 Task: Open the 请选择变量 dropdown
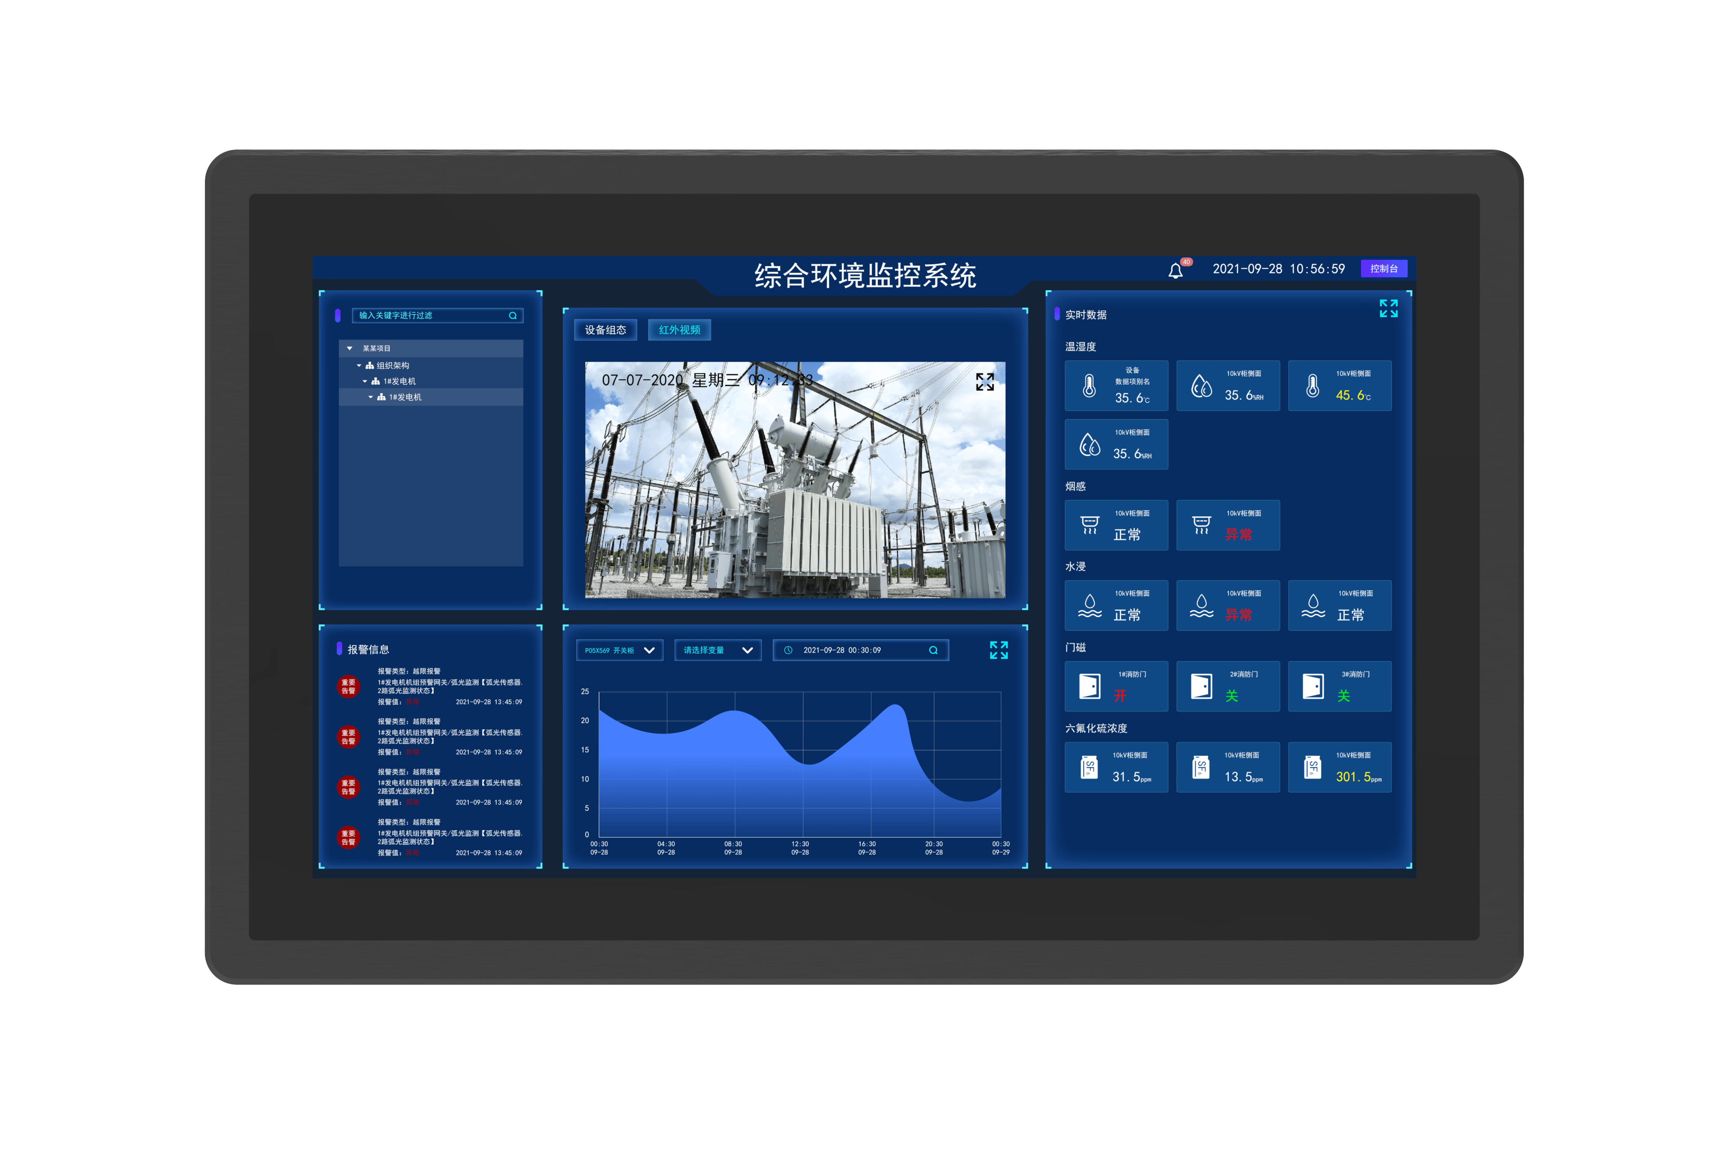point(718,650)
